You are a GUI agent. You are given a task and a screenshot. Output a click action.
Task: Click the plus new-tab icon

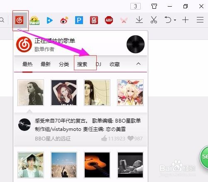click(x=185, y=20)
